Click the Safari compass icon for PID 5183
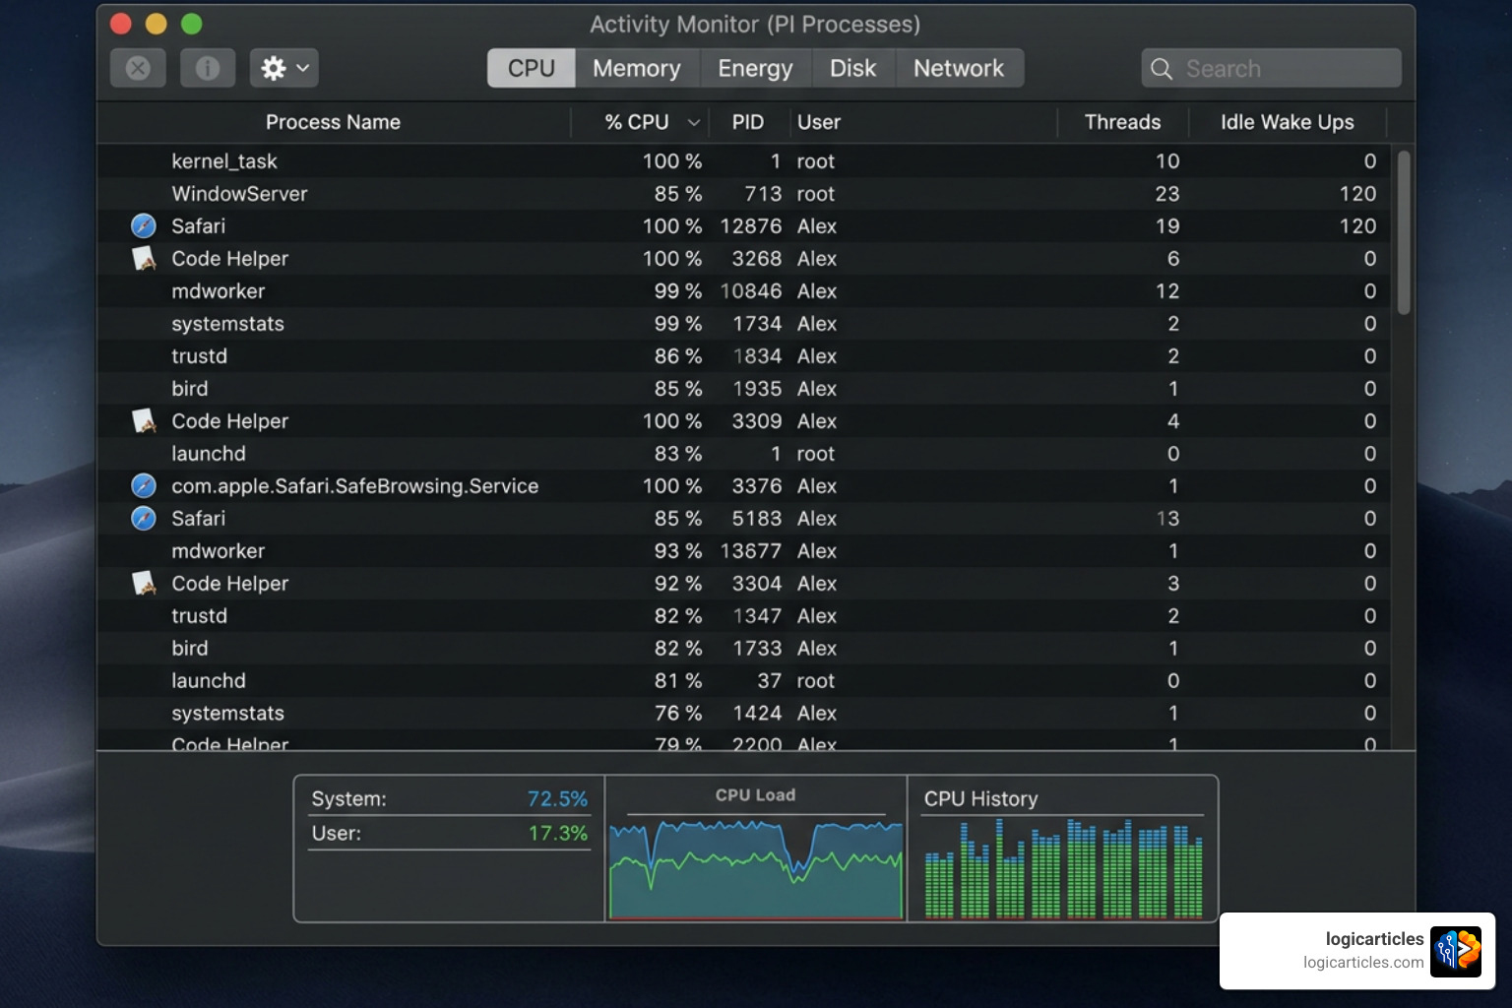The width and height of the screenshot is (1512, 1008). pos(144,519)
